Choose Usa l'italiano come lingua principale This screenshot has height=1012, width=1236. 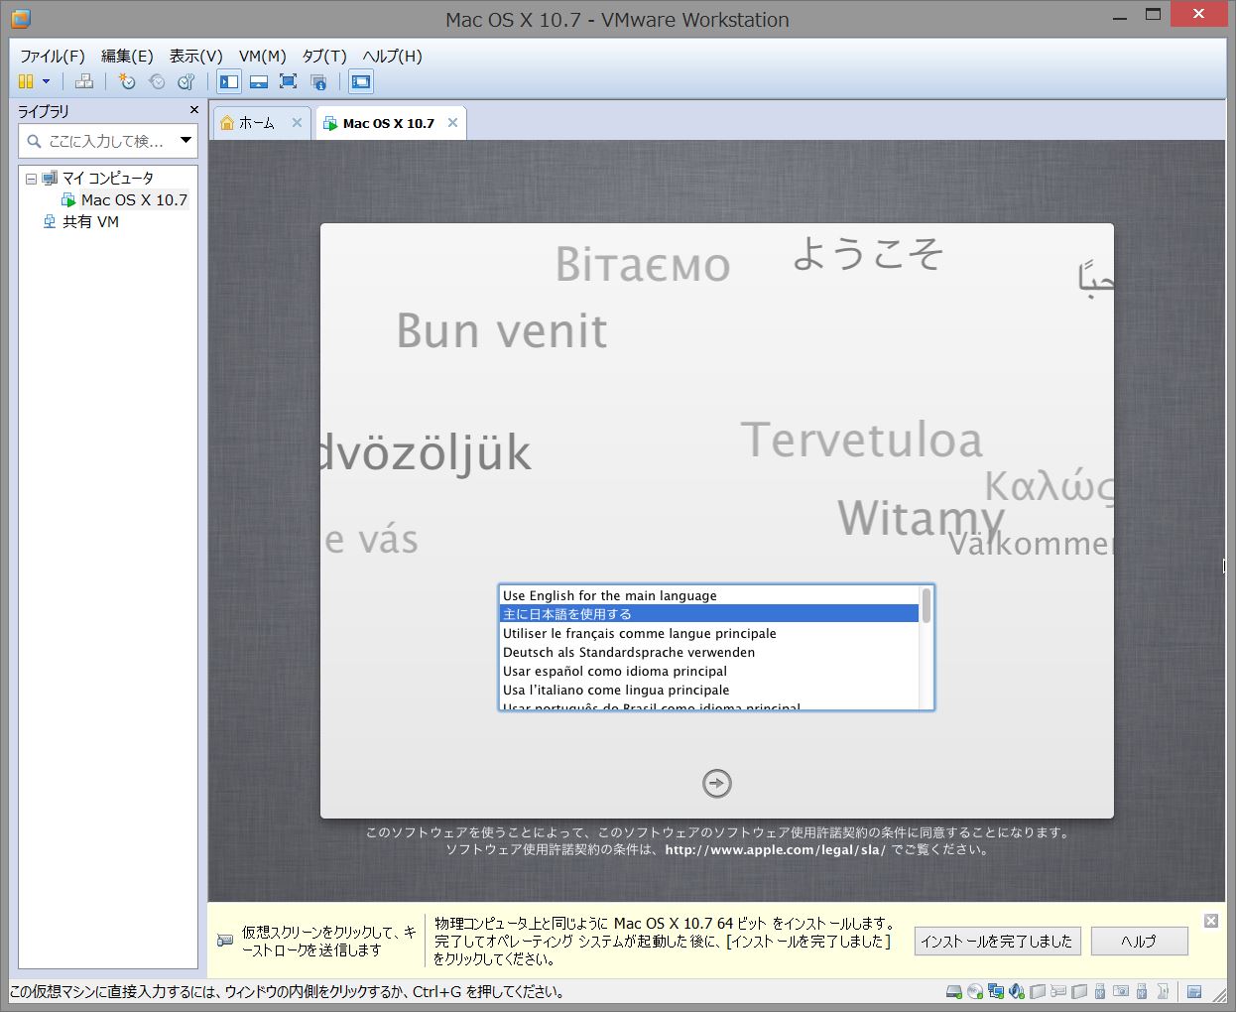tap(708, 690)
